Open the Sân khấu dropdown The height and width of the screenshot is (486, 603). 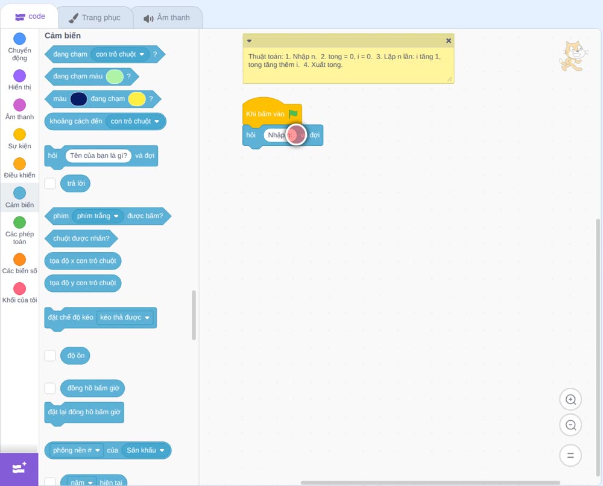point(145,450)
